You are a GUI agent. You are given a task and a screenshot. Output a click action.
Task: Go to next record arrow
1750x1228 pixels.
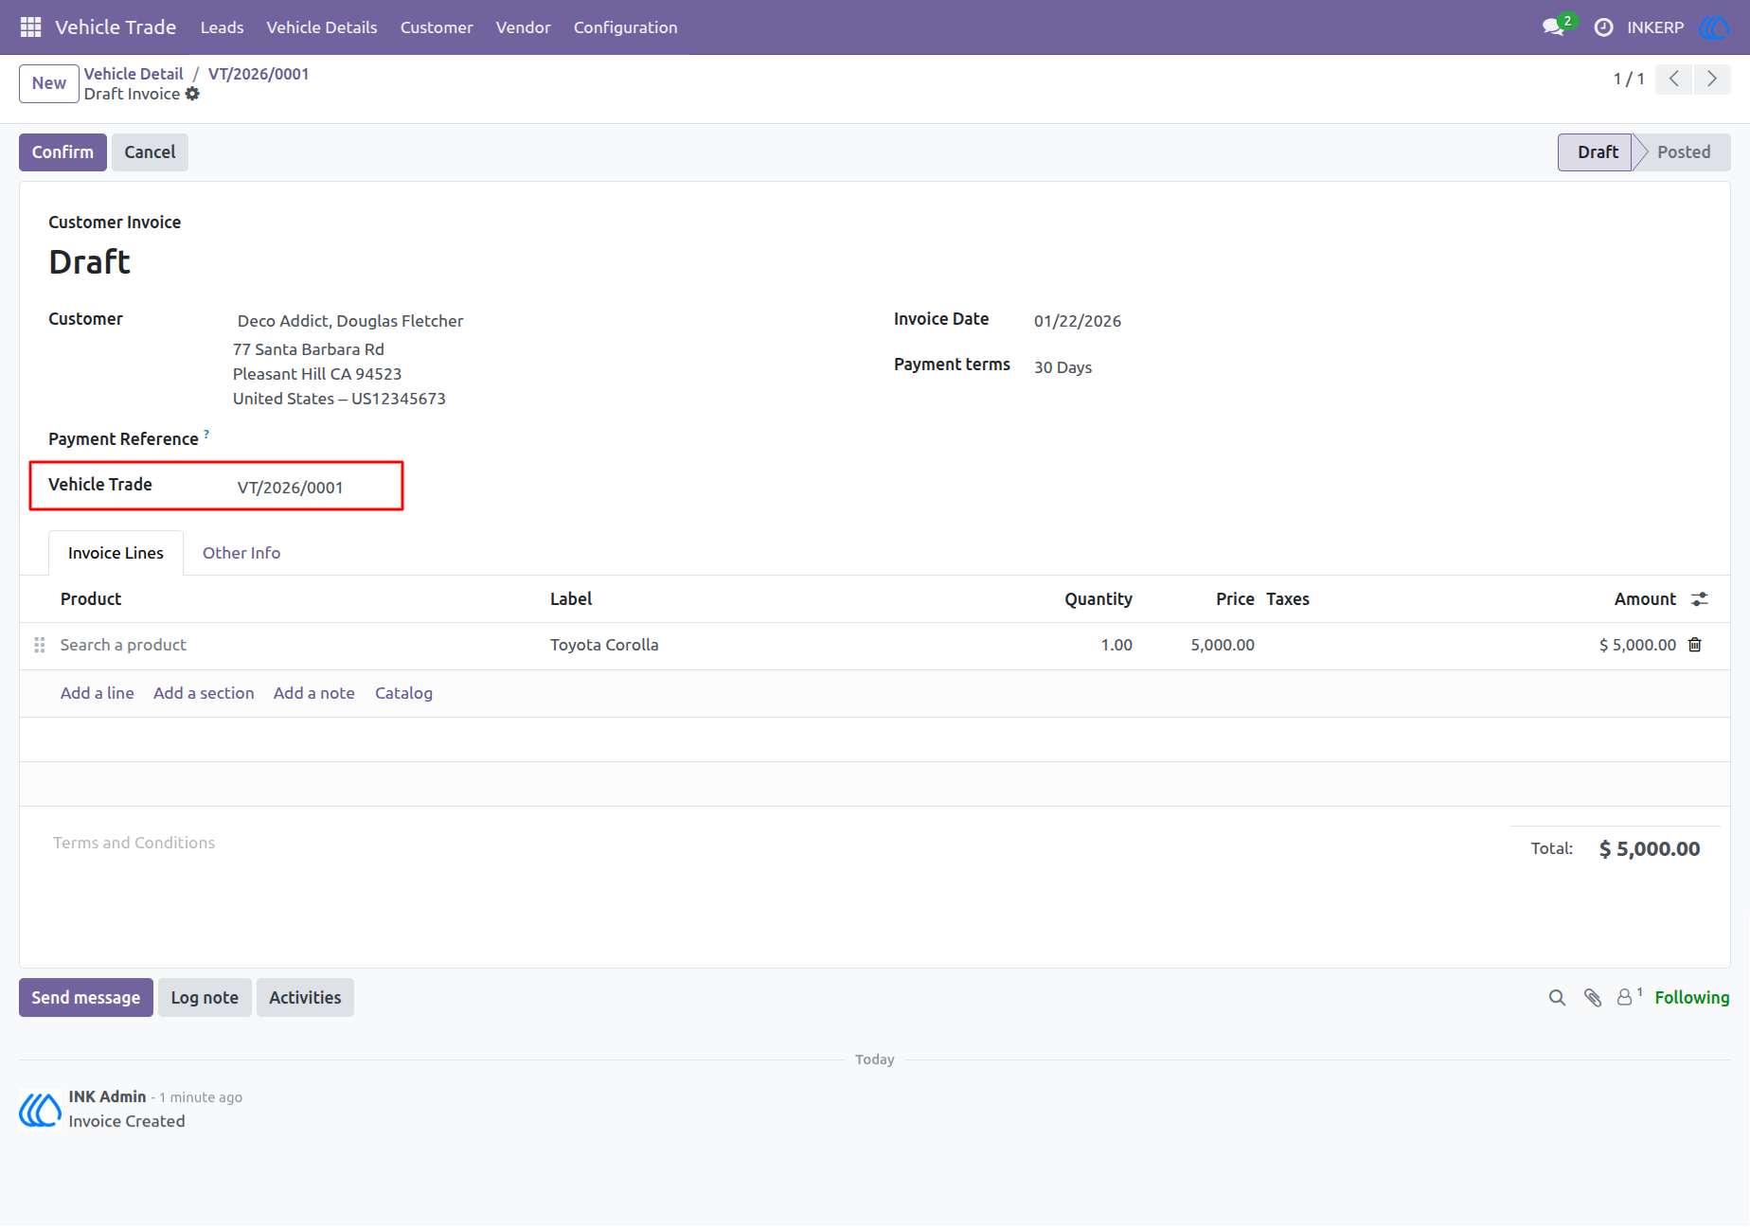pyautogui.click(x=1712, y=80)
